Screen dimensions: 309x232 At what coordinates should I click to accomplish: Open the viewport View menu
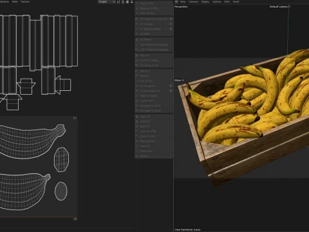tap(183, 1)
